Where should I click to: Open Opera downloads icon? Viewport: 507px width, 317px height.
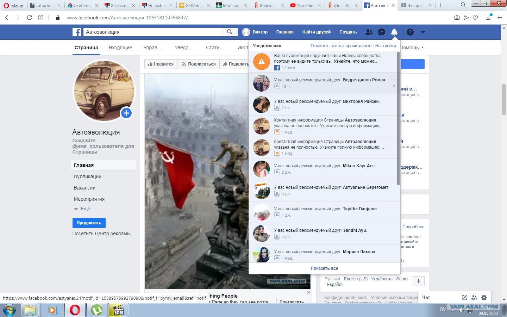click(x=488, y=17)
